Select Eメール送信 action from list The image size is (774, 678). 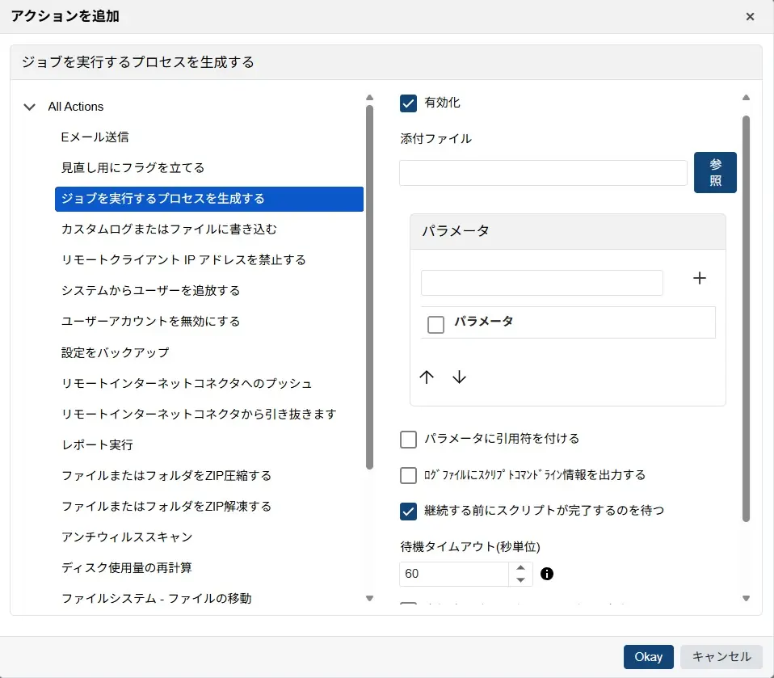click(95, 137)
